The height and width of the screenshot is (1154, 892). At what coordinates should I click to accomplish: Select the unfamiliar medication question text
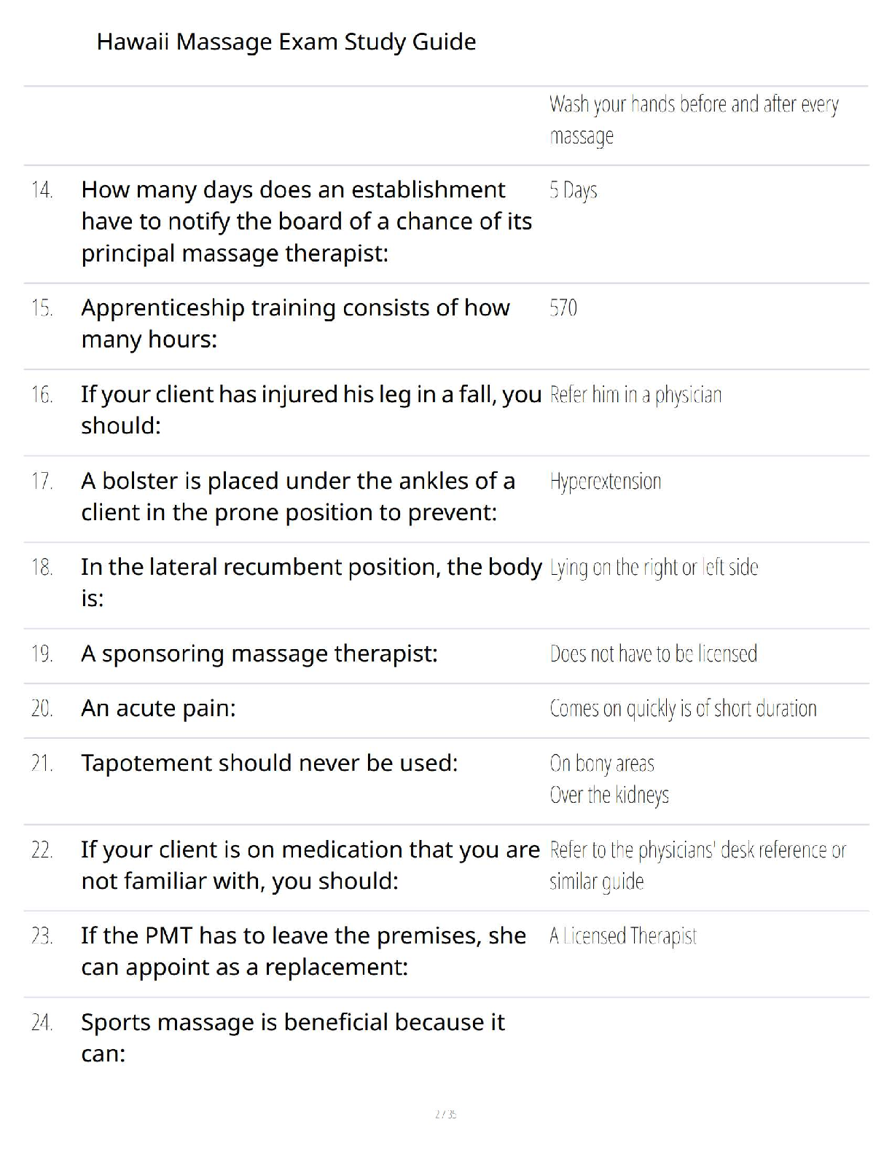pyautogui.click(x=310, y=865)
